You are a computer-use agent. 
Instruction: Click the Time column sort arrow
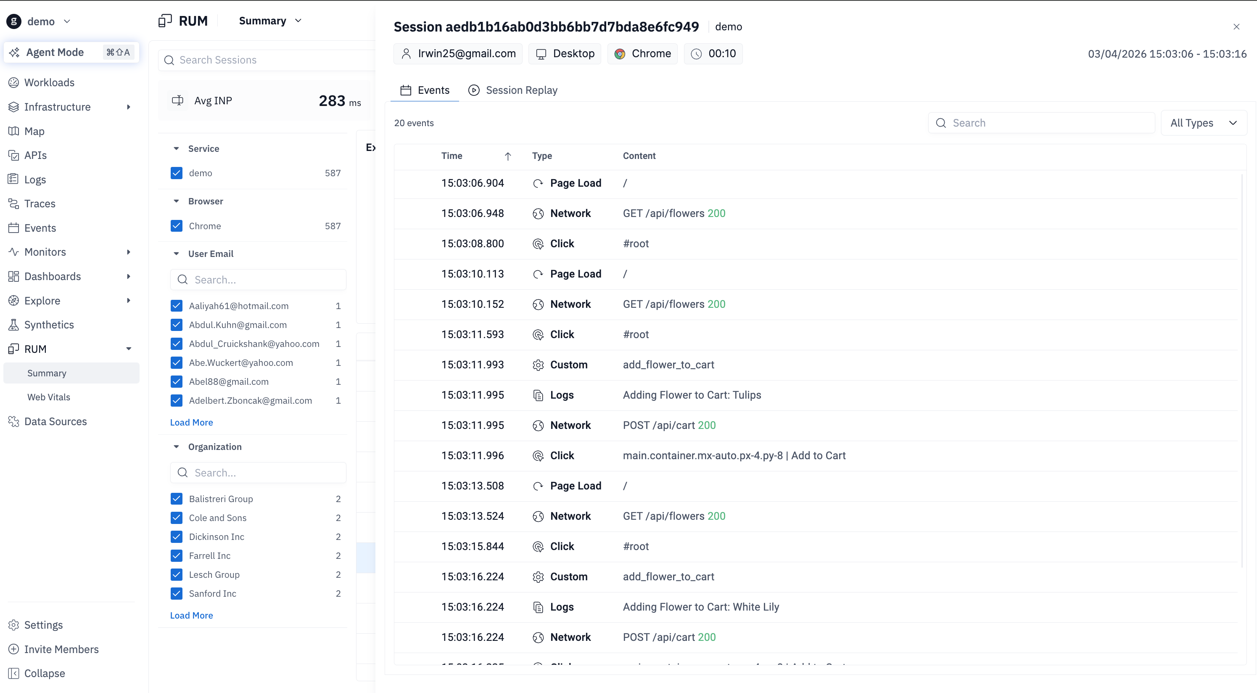click(x=507, y=156)
